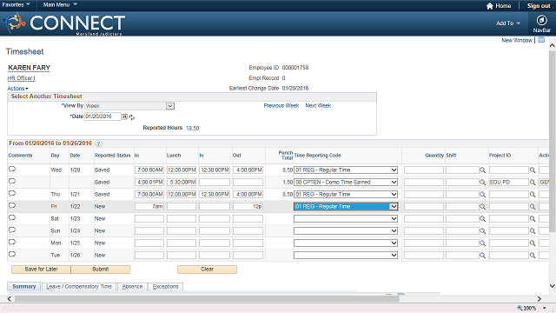
Task: Add comment for Comp Time Earned row
Action: tap(12, 182)
